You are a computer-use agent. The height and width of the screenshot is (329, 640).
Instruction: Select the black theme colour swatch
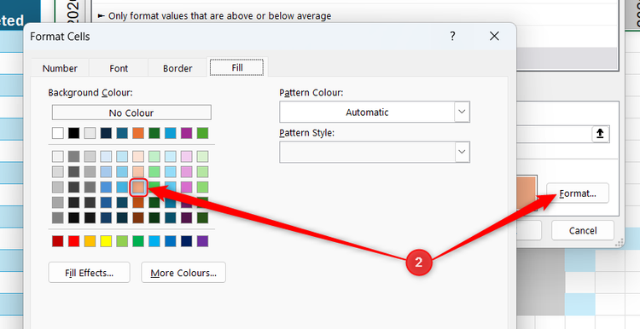74,133
